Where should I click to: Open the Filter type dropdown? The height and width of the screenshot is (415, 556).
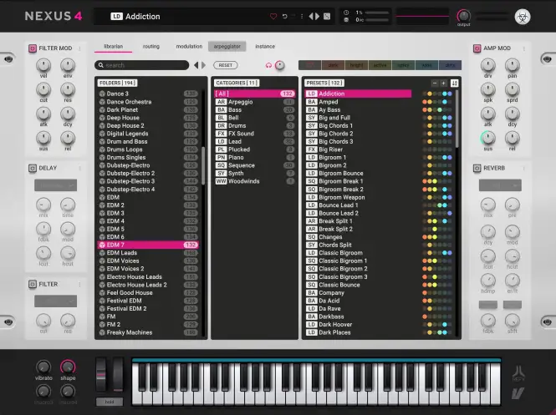56,301
